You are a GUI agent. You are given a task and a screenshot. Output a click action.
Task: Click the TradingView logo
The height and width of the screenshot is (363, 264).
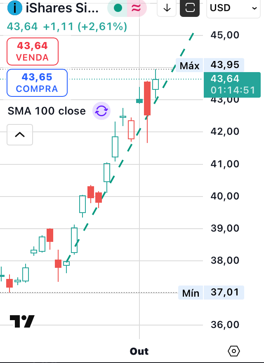(x=22, y=321)
